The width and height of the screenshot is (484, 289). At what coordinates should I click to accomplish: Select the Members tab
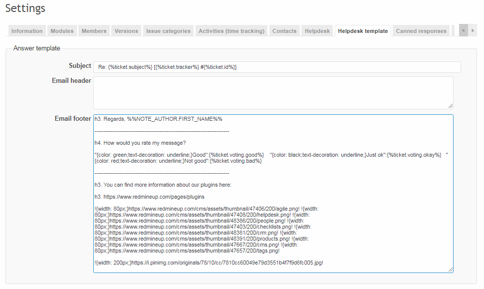pos(94,30)
